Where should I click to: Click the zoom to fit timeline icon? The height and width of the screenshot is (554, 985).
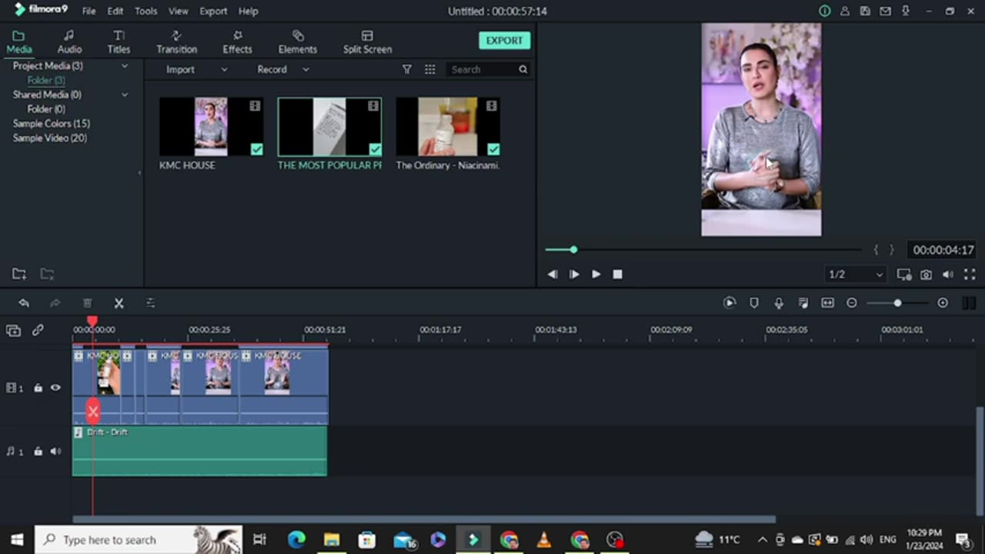827,303
